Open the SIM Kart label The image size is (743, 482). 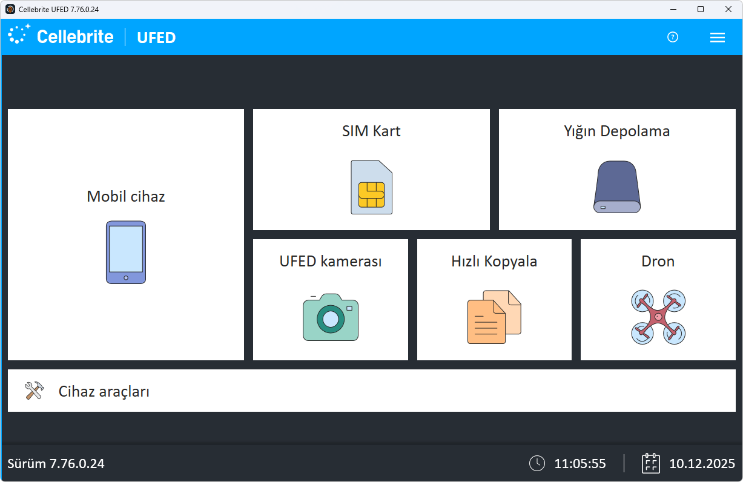click(x=371, y=131)
